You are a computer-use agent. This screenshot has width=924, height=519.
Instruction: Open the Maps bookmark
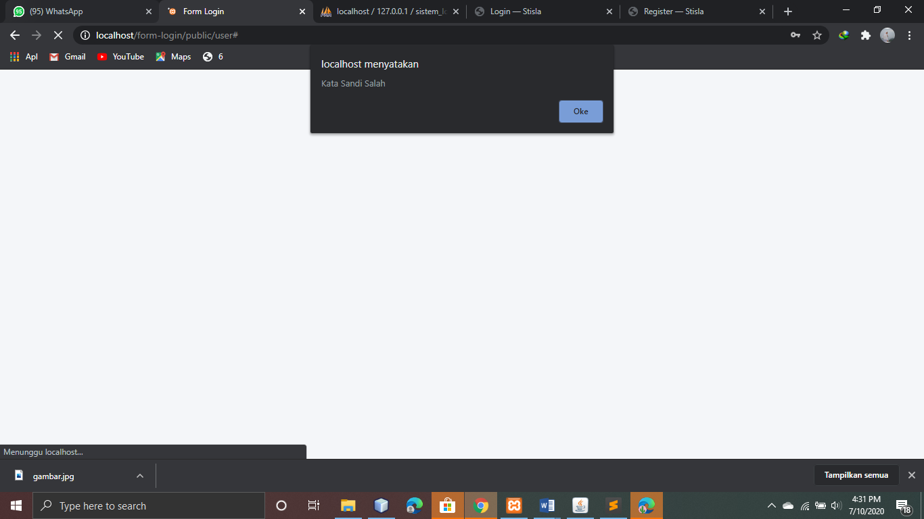pos(173,57)
